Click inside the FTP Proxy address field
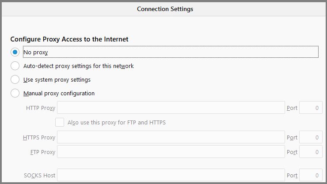 [x=171, y=152]
